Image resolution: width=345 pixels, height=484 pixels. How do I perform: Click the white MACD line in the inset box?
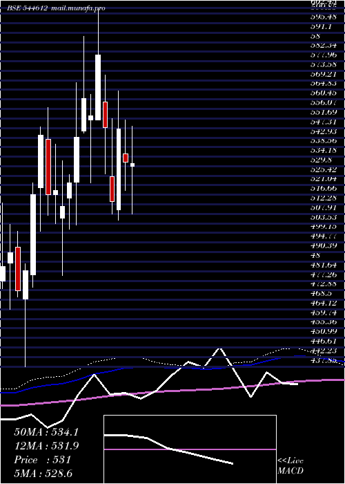point(168,447)
